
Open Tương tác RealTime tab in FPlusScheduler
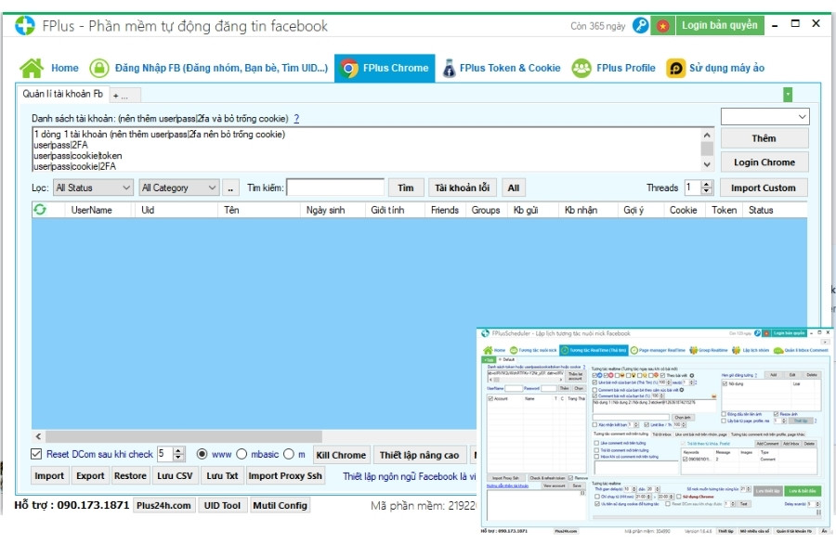[x=594, y=350]
